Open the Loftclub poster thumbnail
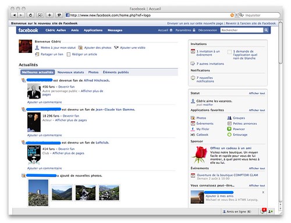291x223 pixels. tap(34, 155)
